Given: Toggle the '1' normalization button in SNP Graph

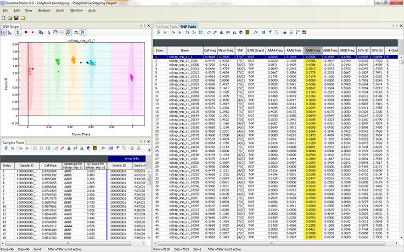Looking at the screenshot, I should click(18, 32).
